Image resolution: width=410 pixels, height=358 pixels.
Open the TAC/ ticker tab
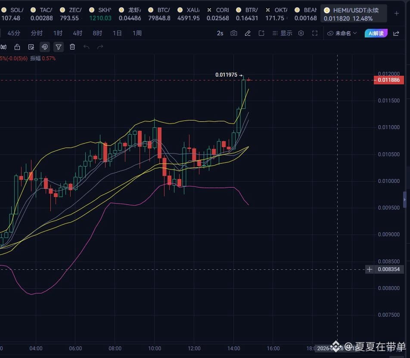(41, 14)
